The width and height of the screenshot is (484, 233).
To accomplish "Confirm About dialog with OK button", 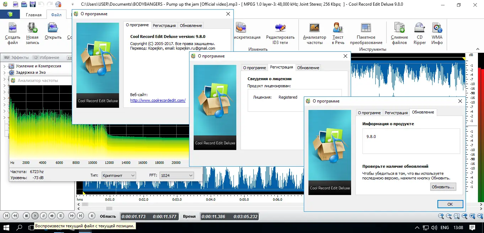I will pyautogui.click(x=450, y=204).
